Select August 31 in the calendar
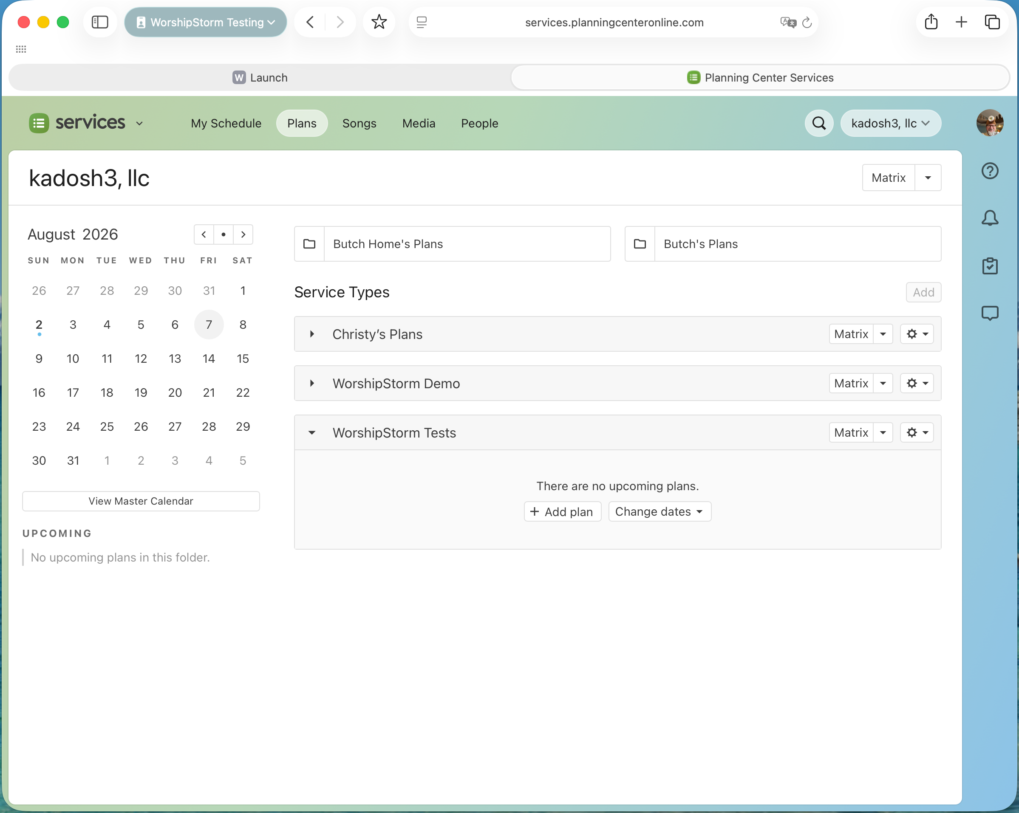 pos(73,460)
